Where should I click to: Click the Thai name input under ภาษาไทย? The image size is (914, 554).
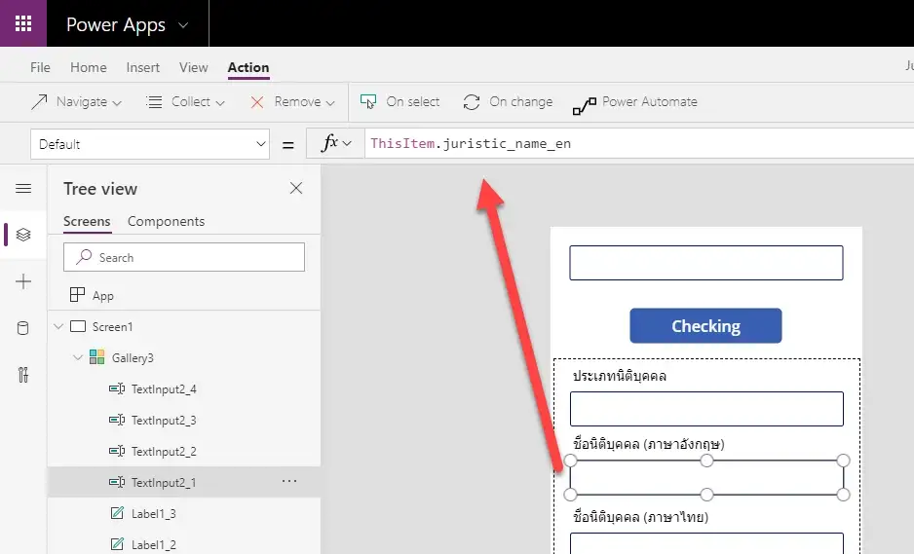706,543
